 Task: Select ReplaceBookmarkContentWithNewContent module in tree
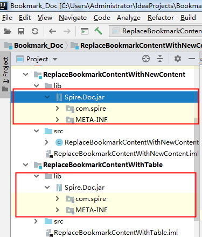(114, 74)
